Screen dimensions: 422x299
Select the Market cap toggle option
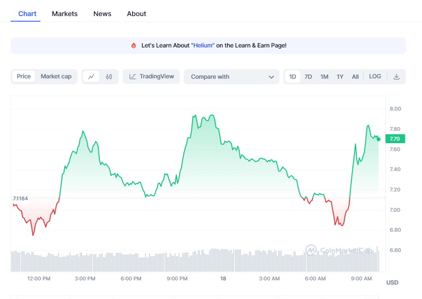point(56,77)
